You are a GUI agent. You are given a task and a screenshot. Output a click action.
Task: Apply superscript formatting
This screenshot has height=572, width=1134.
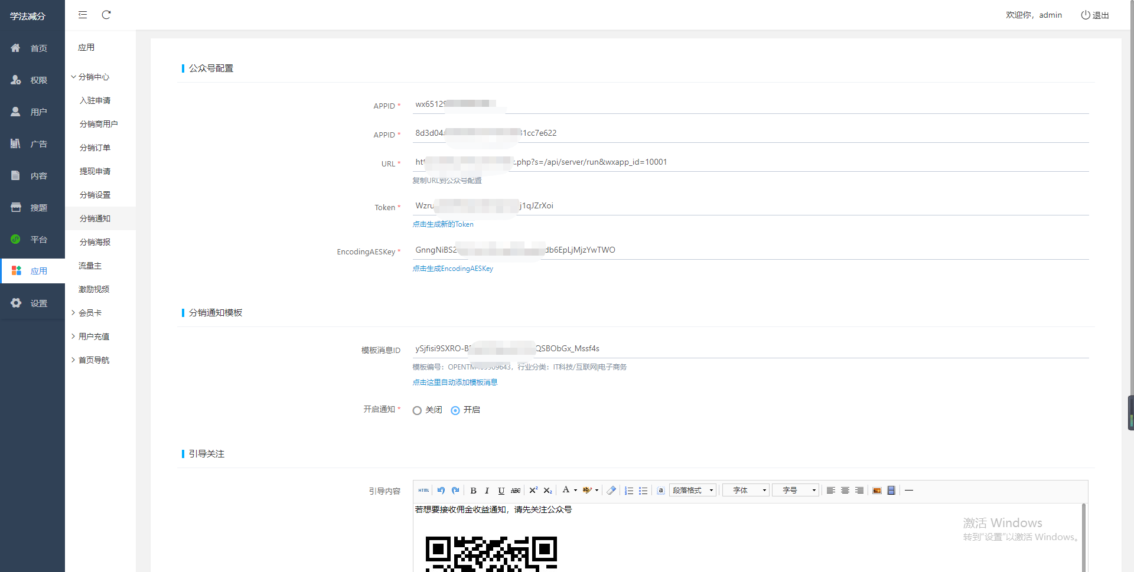click(x=533, y=491)
